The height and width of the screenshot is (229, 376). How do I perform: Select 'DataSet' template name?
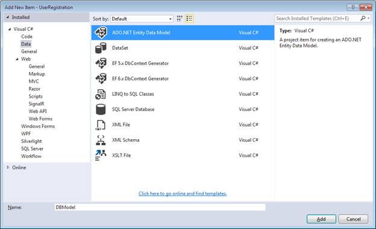(x=120, y=48)
